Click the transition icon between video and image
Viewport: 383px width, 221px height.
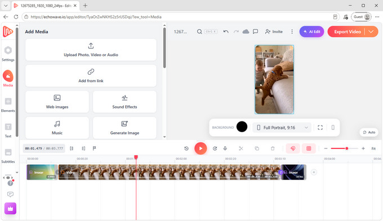[280, 172]
